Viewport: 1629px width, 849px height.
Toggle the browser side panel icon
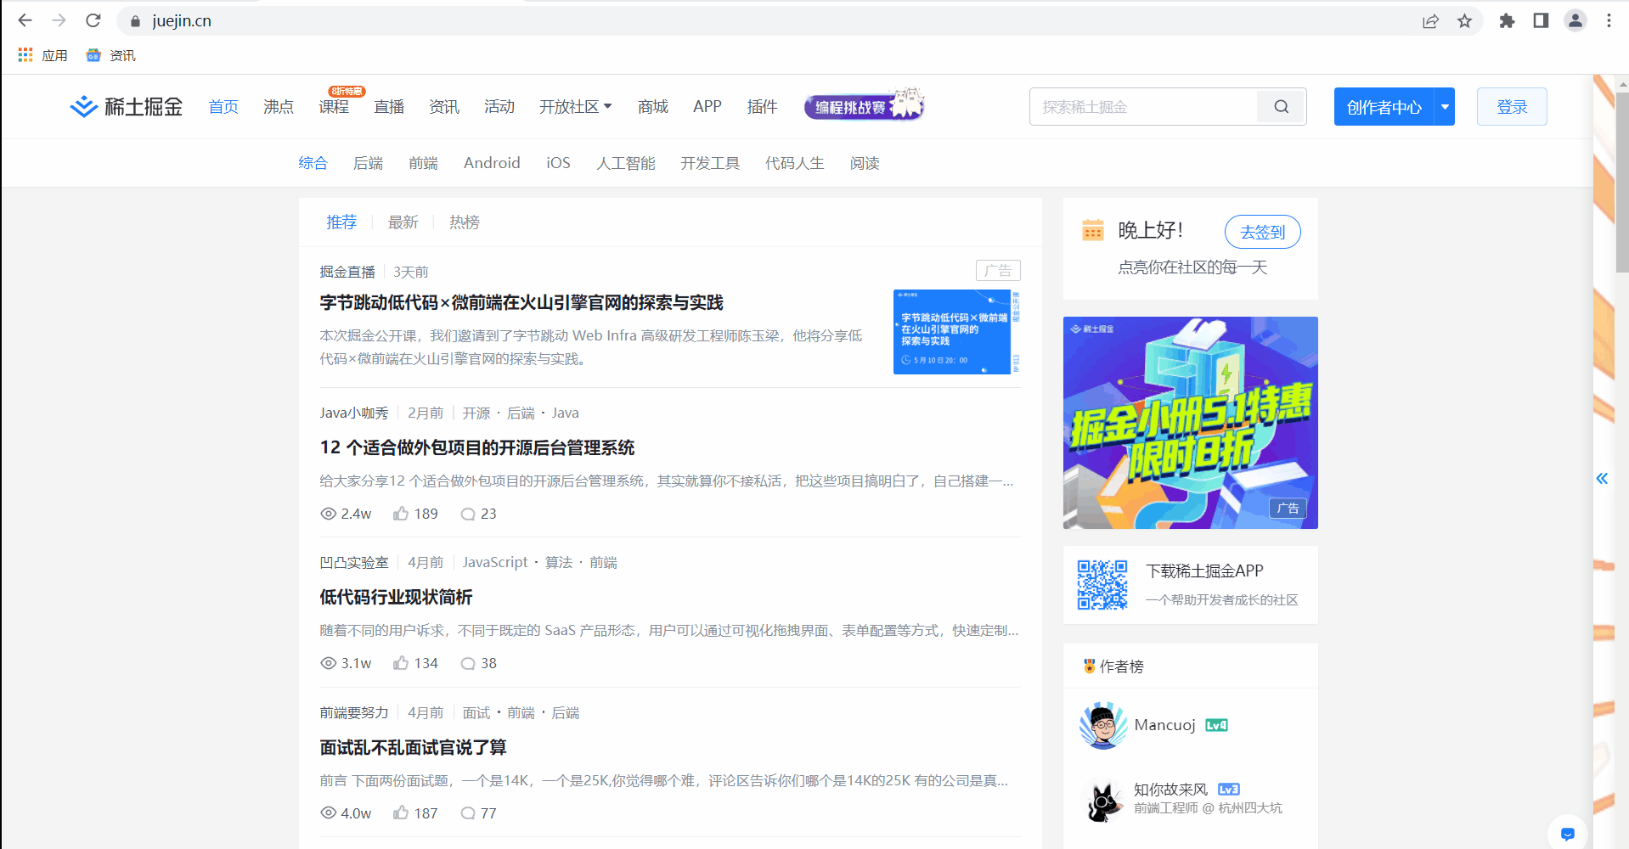click(x=1541, y=21)
